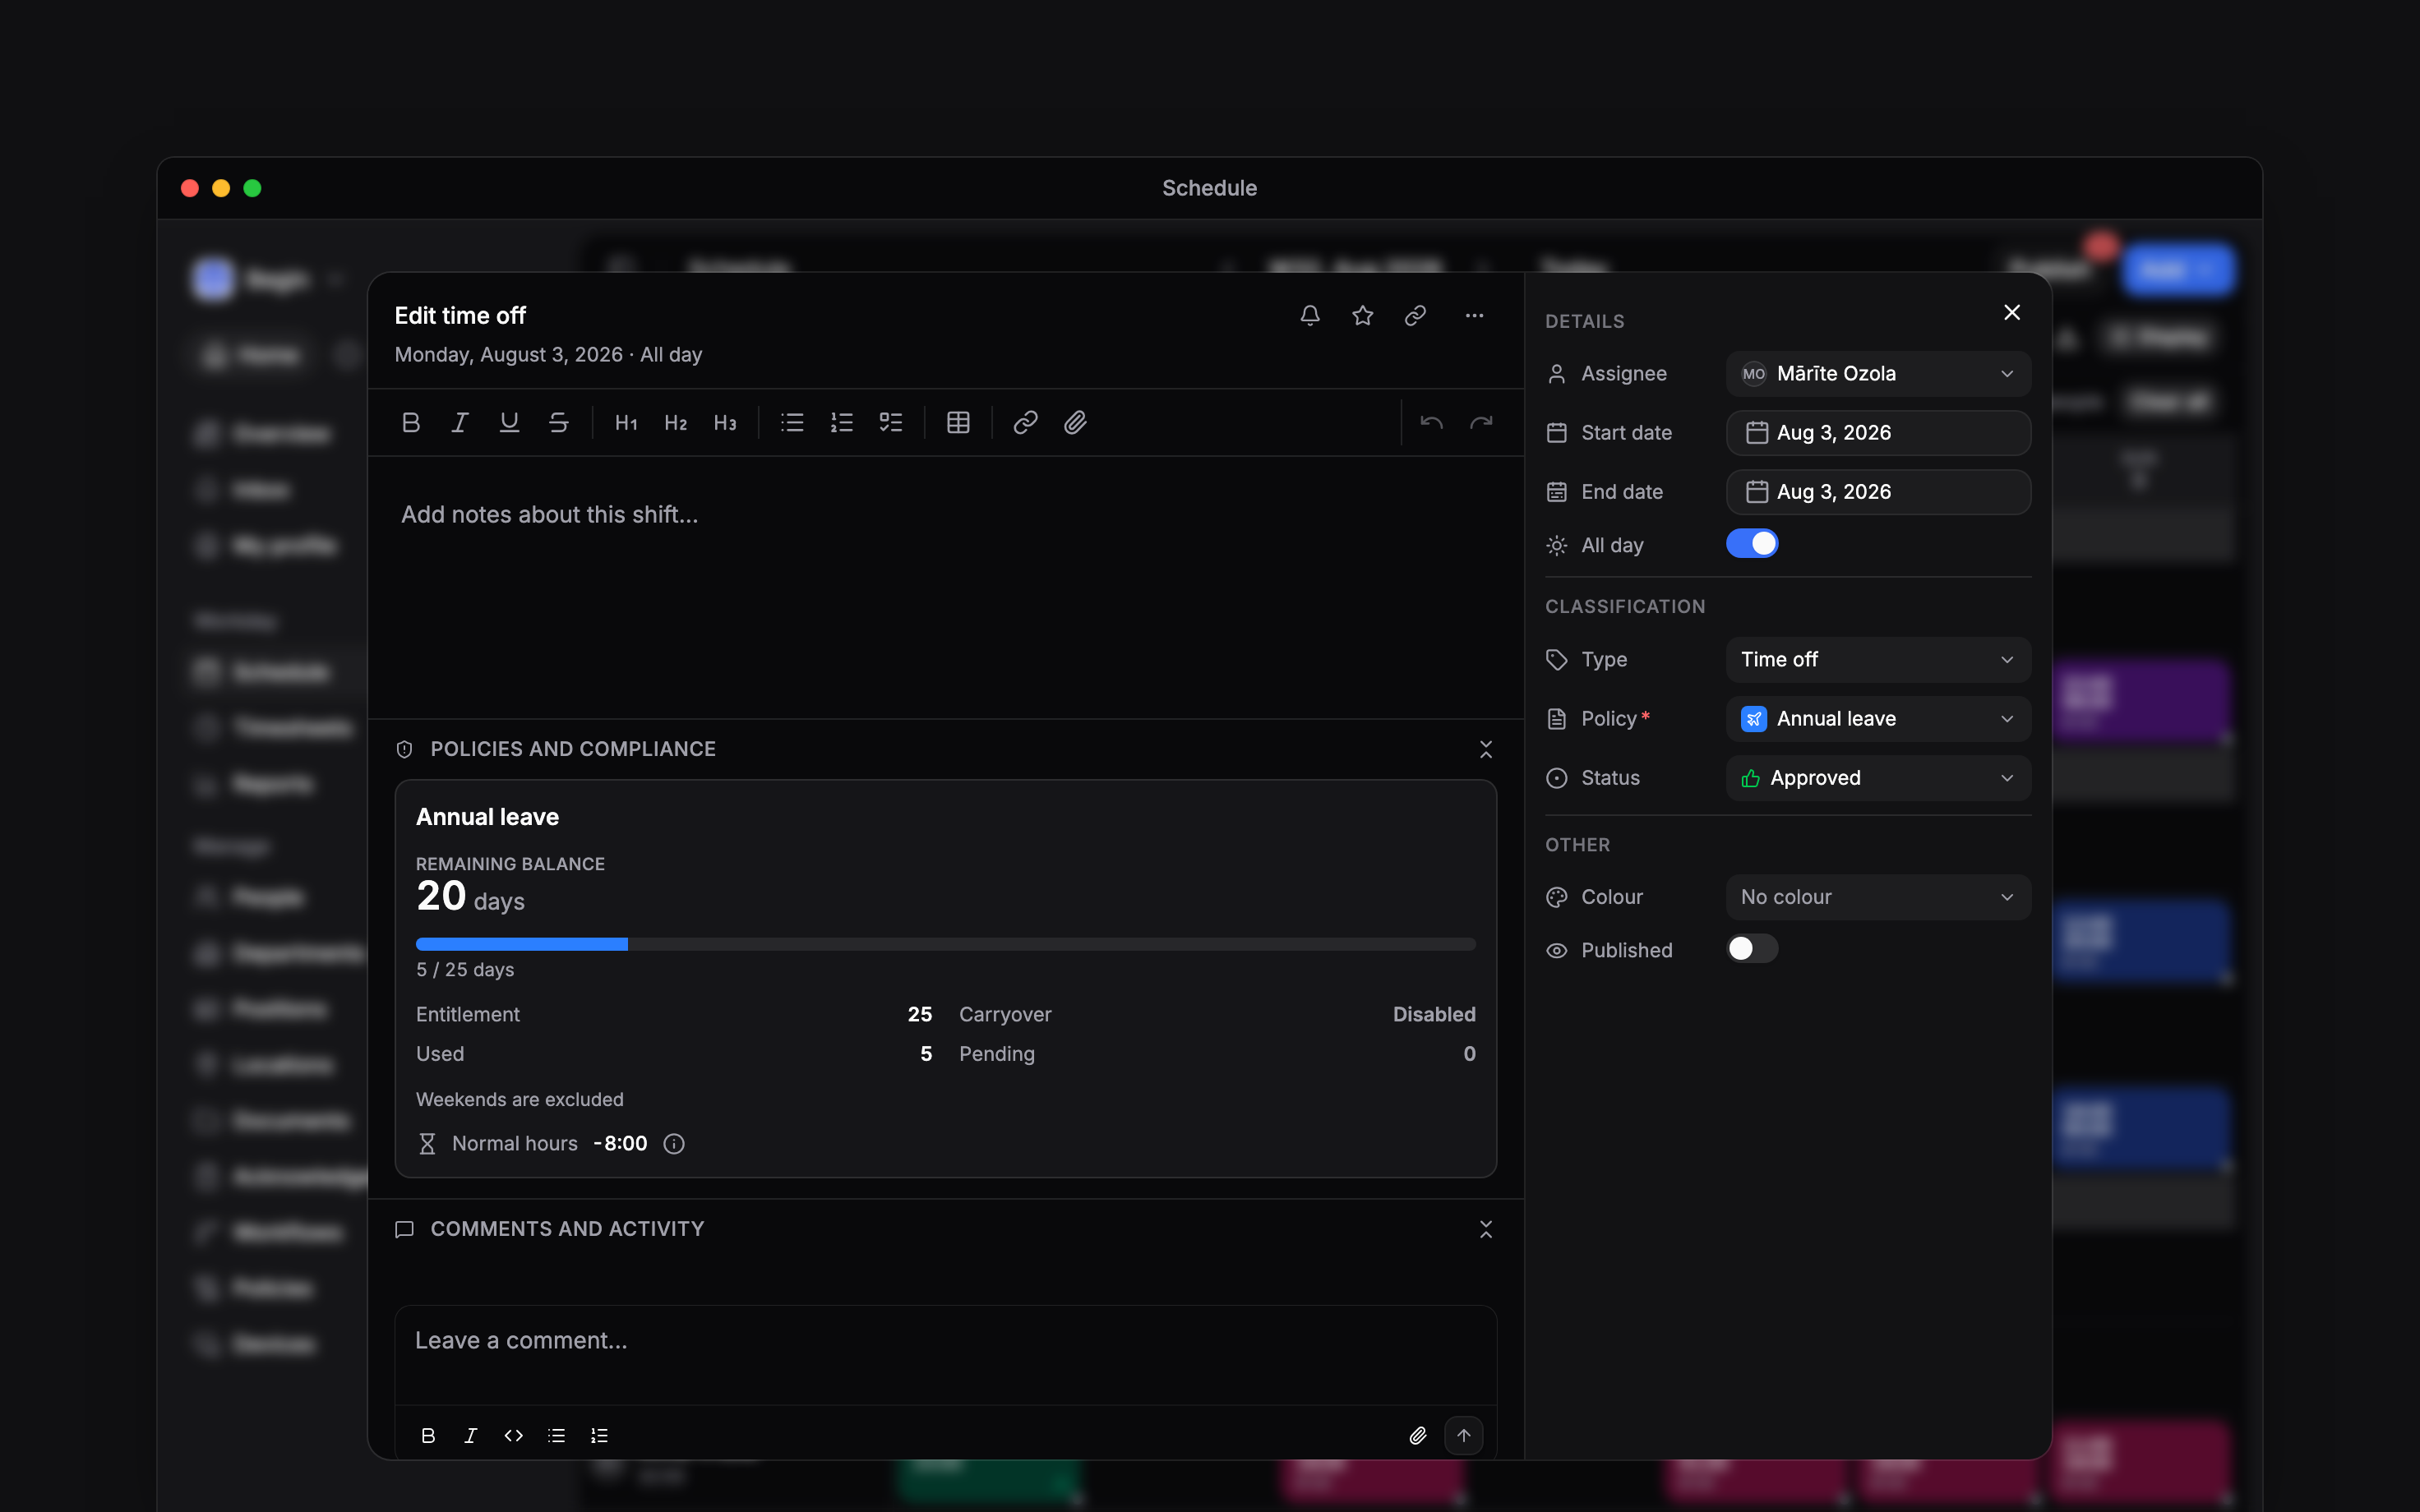Add bulleted list in the comment box

point(557,1436)
